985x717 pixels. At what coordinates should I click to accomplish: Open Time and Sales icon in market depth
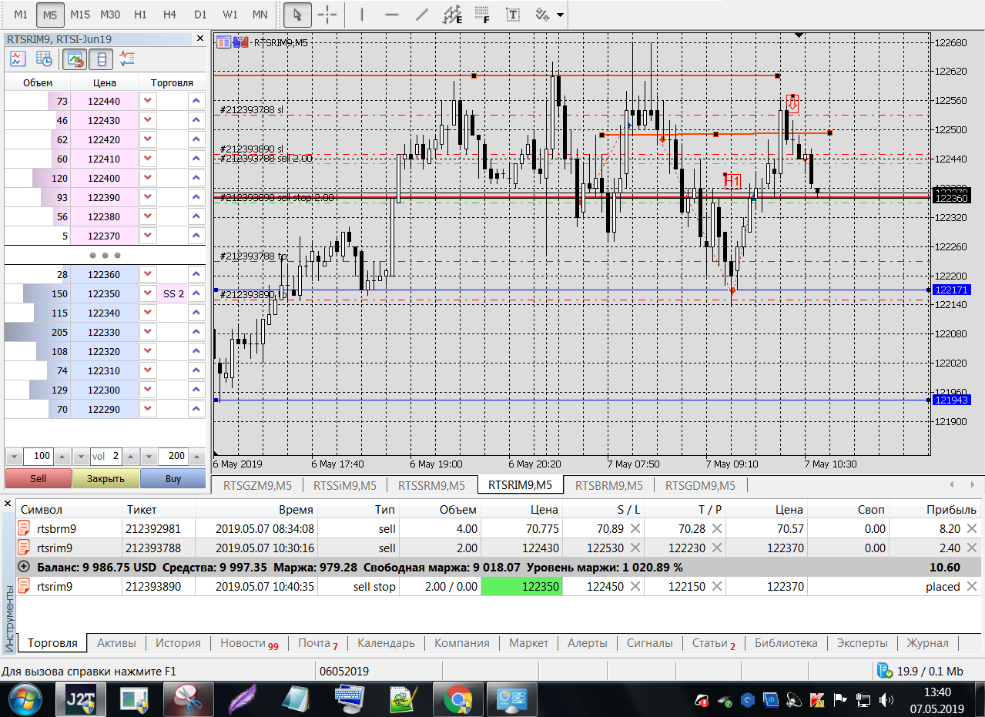pyautogui.click(x=44, y=59)
